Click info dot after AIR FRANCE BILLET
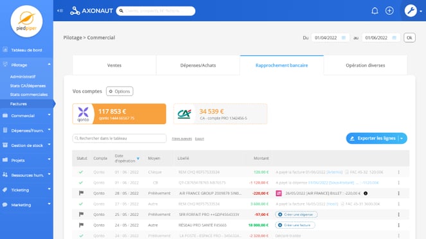 click(366, 193)
